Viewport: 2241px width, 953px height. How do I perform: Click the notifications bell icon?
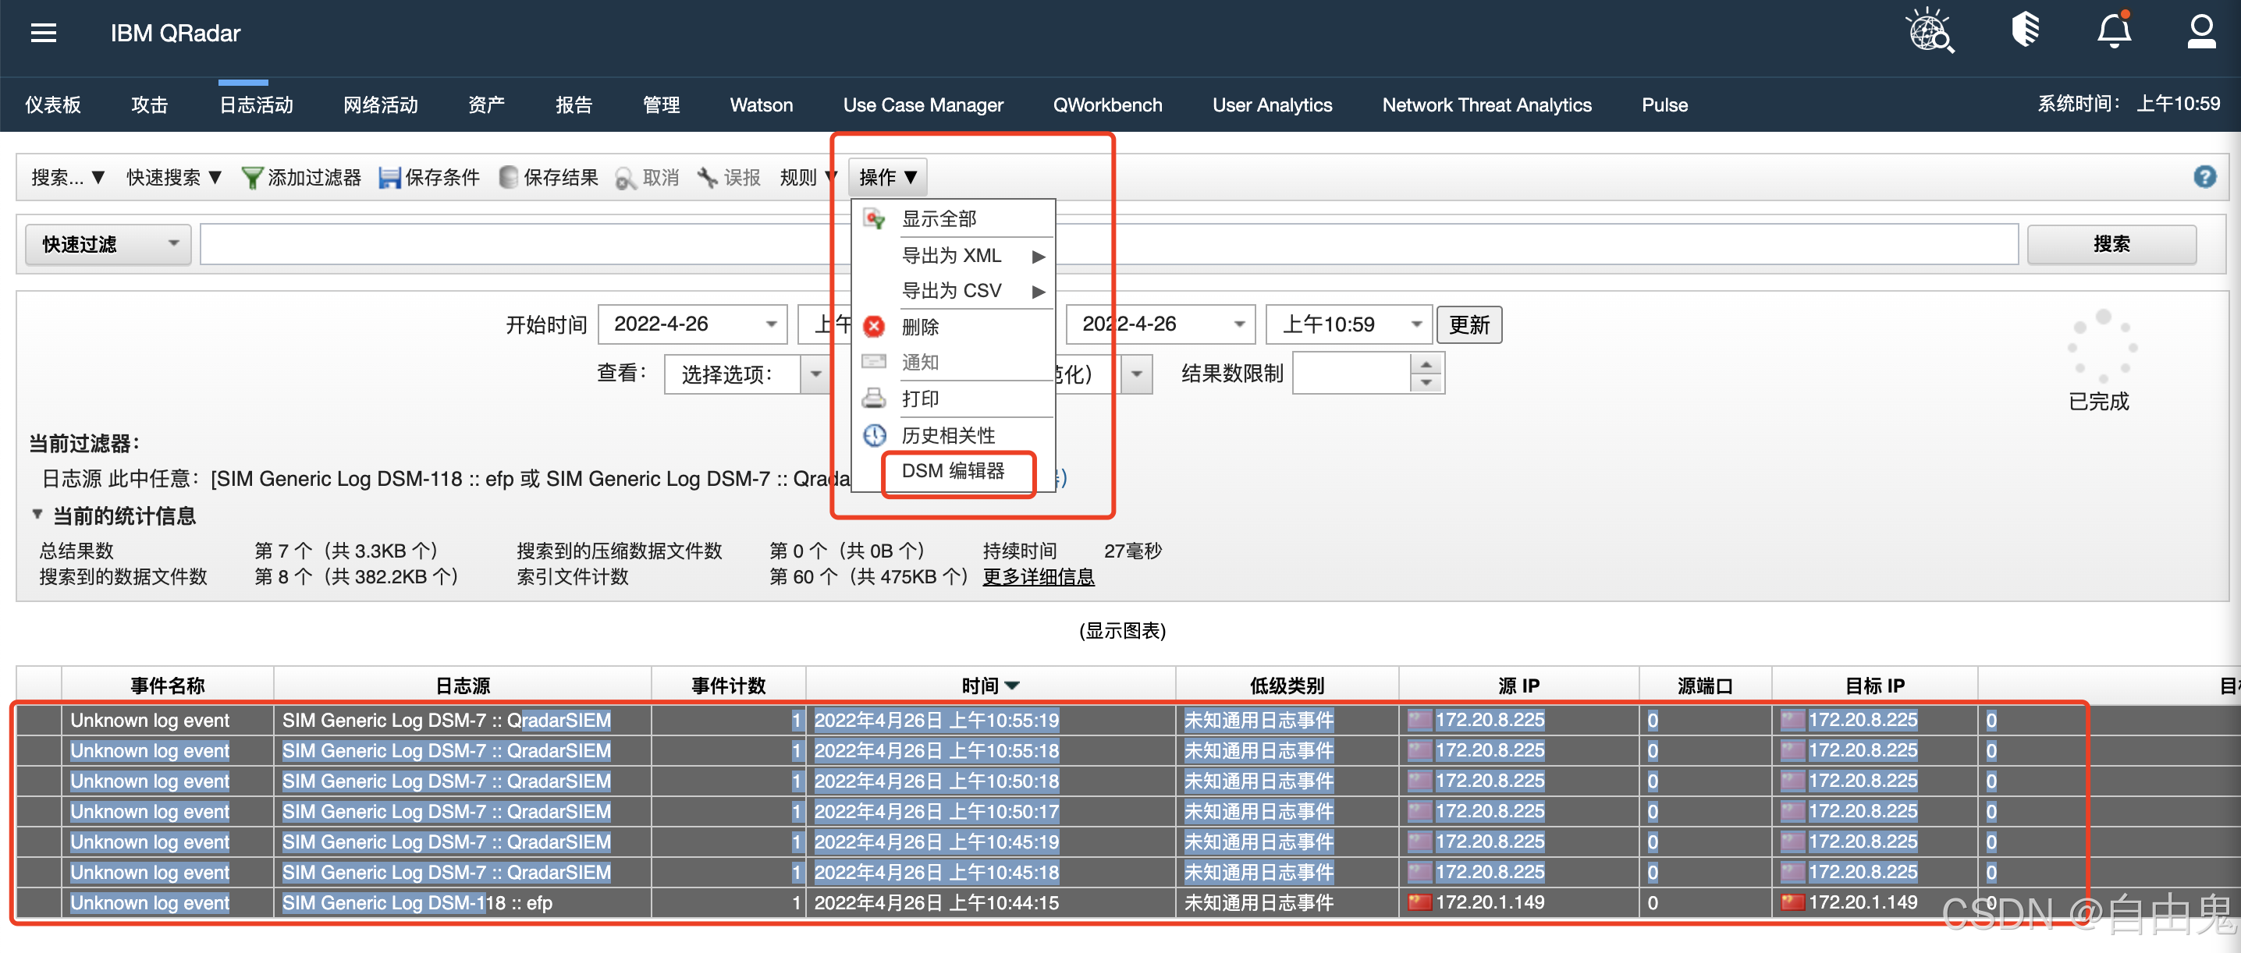coord(2113,31)
